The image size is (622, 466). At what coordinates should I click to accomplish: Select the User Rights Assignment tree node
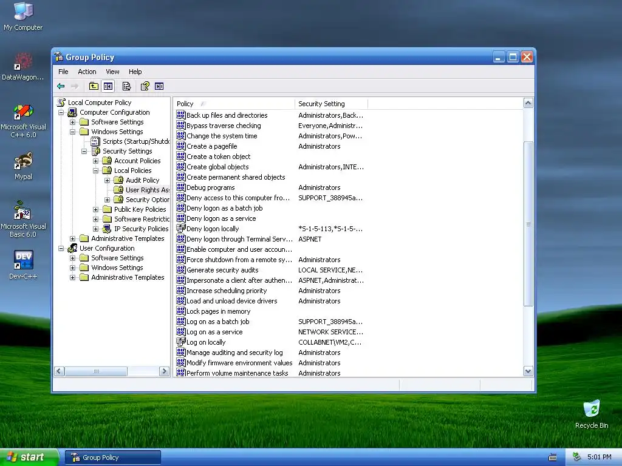coord(147,190)
